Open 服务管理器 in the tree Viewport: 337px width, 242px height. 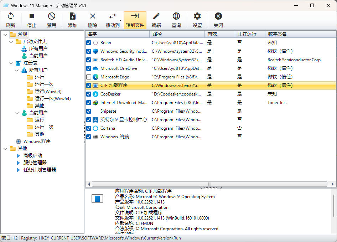(x=35, y=163)
